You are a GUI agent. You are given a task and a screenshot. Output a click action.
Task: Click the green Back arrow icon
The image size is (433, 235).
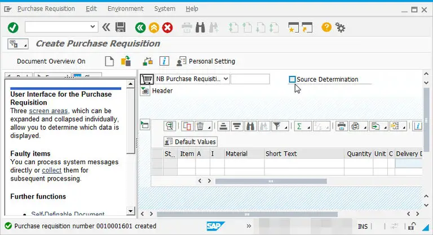pyautogui.click(x=140, y=28)
